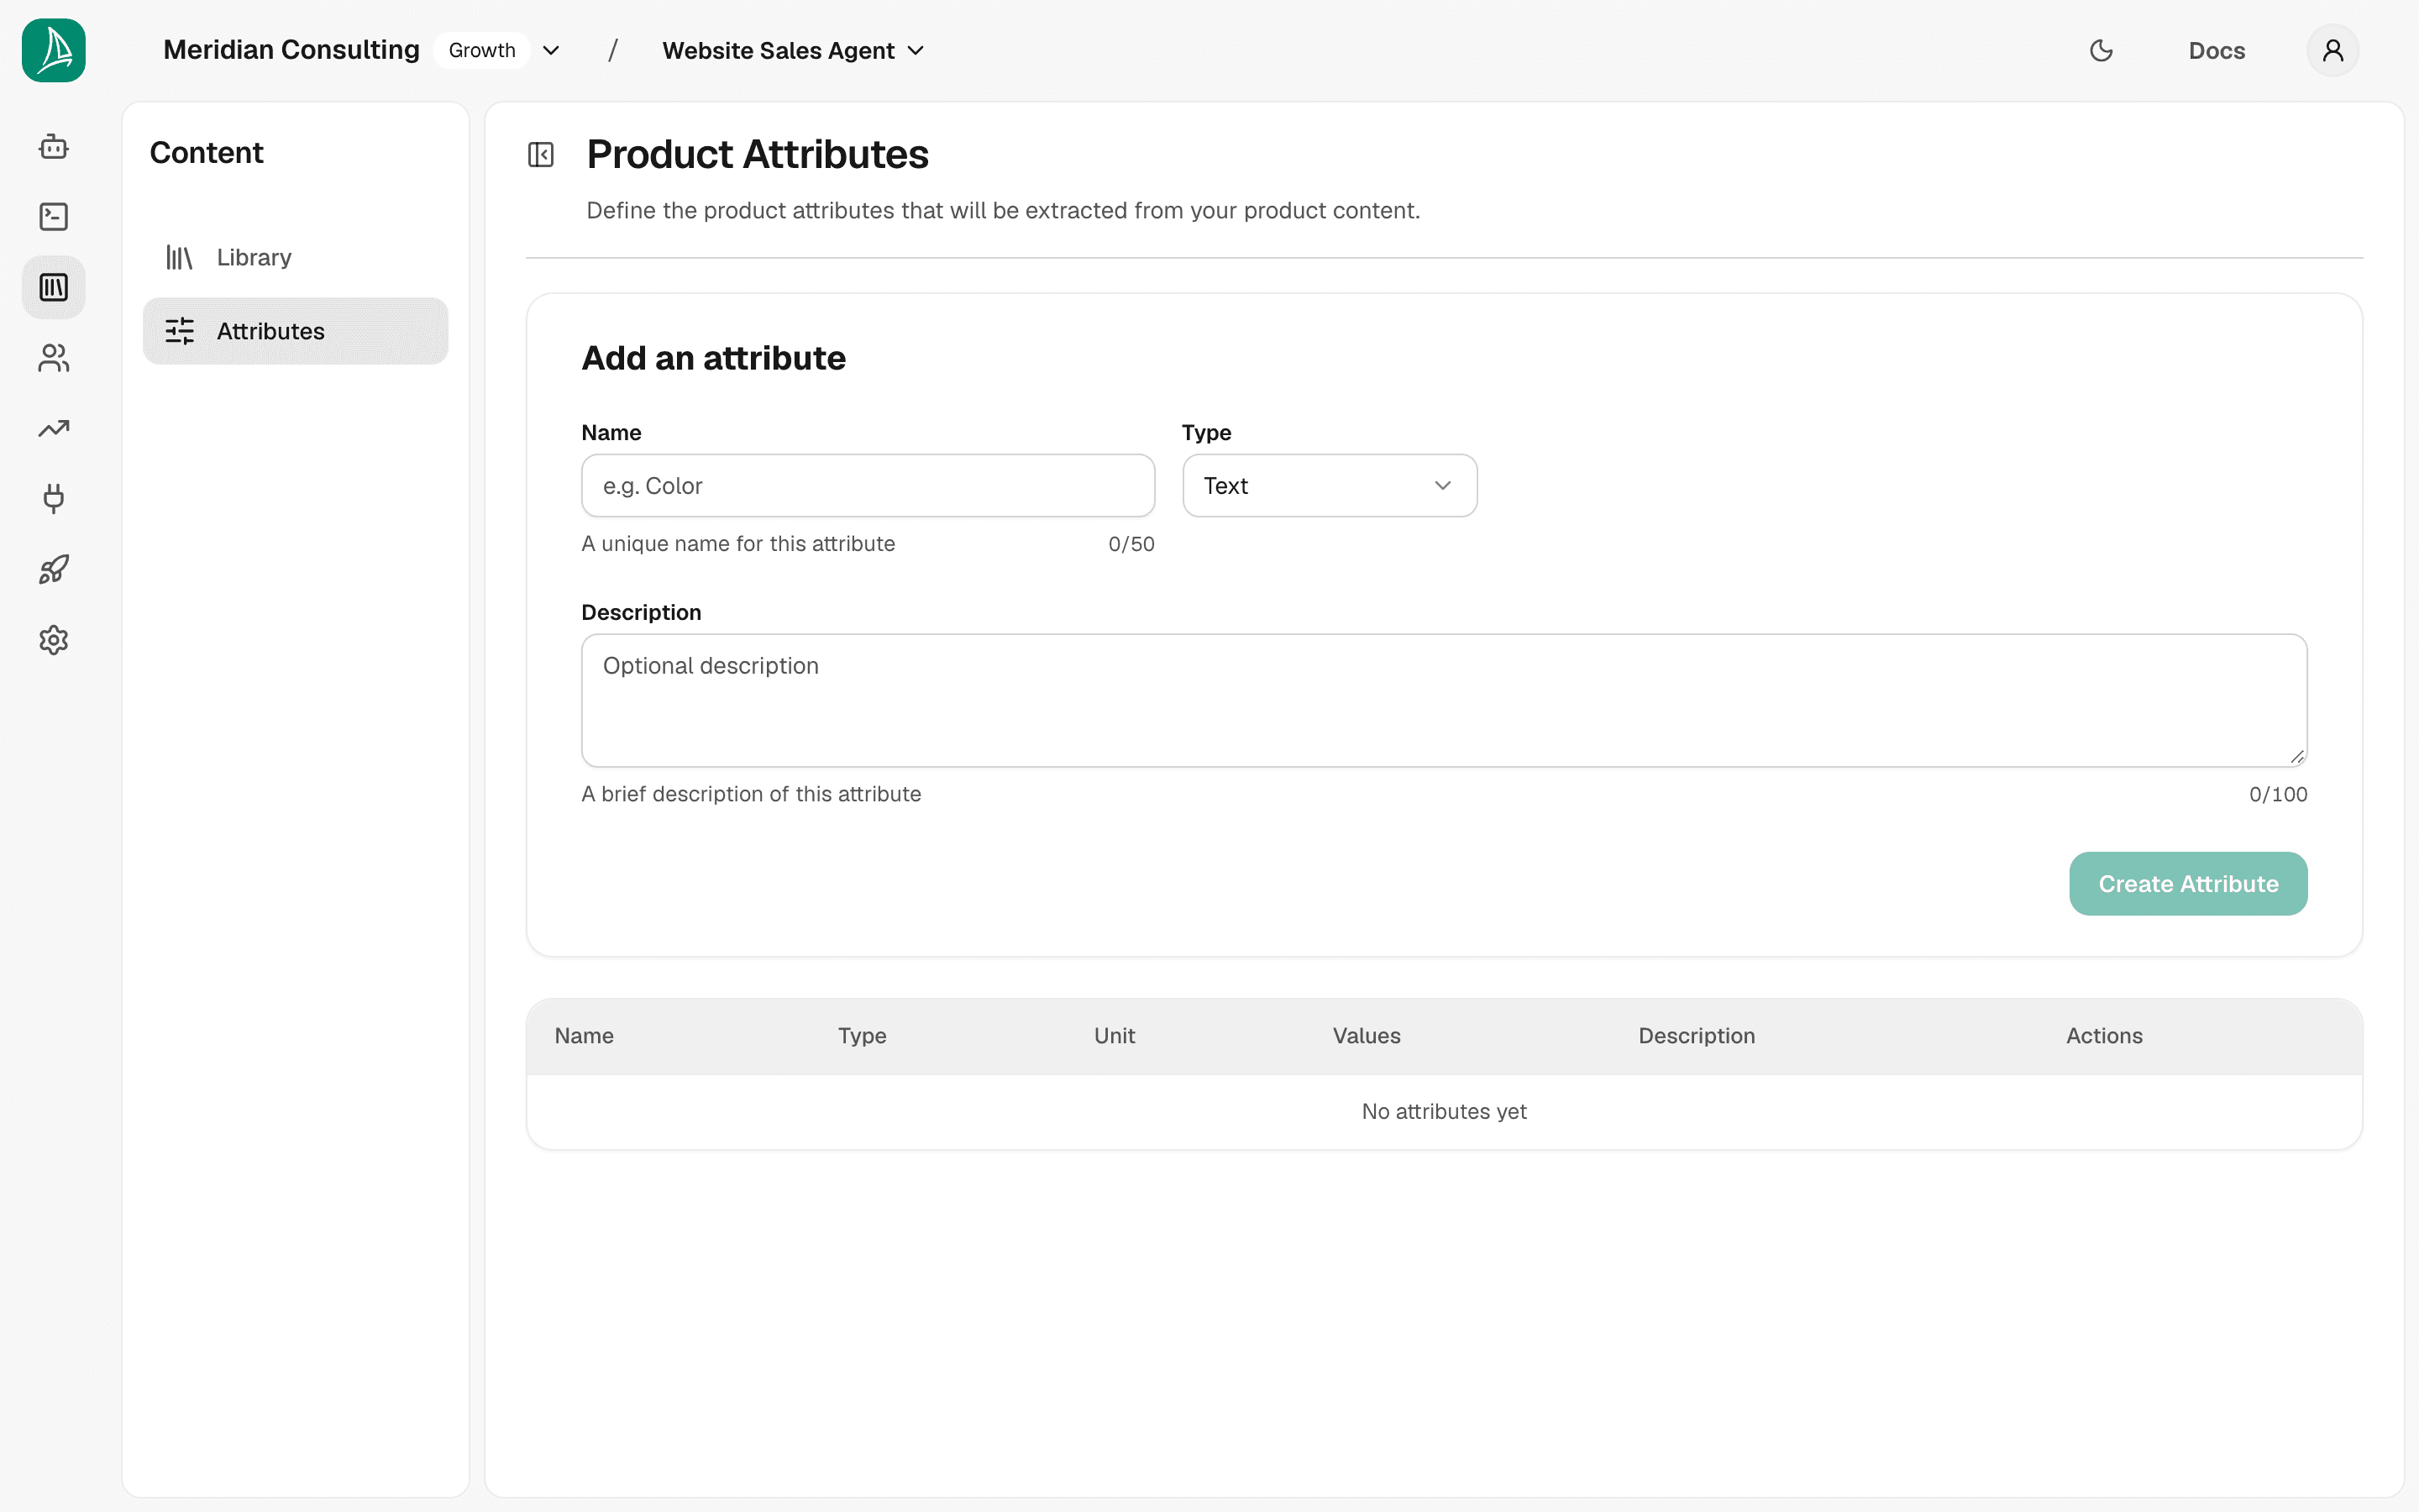Click the Growth plan badge
This screenshot has height=1512, width=2419.
point(482,50)
